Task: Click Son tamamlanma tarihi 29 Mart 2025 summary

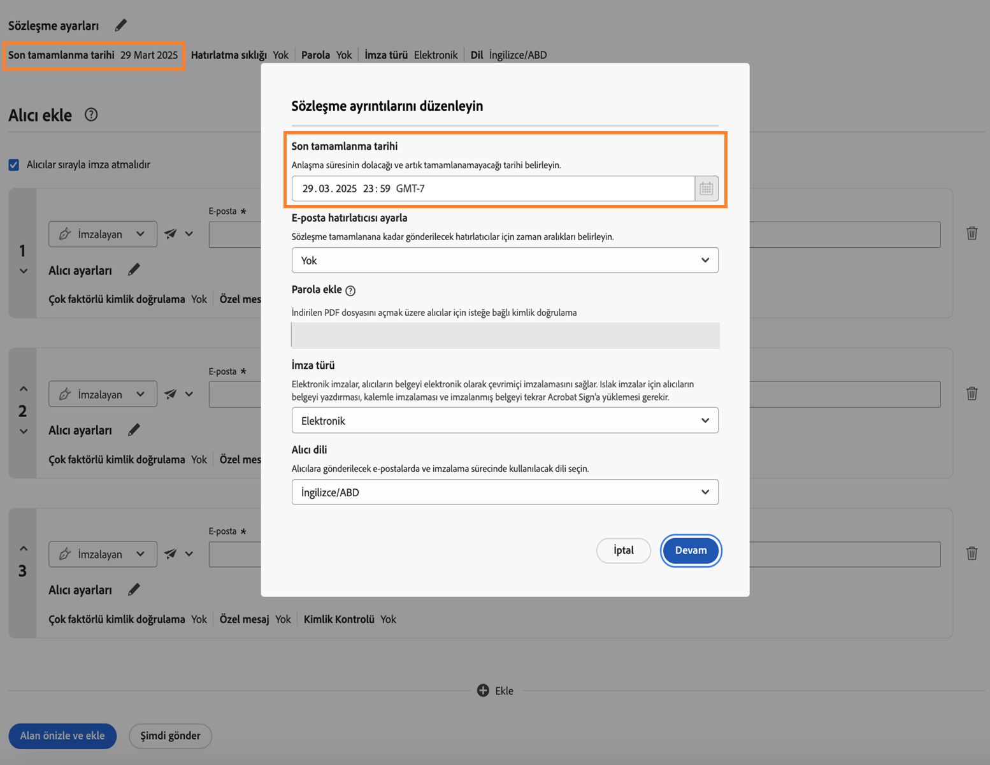Action: pos(93,55)
